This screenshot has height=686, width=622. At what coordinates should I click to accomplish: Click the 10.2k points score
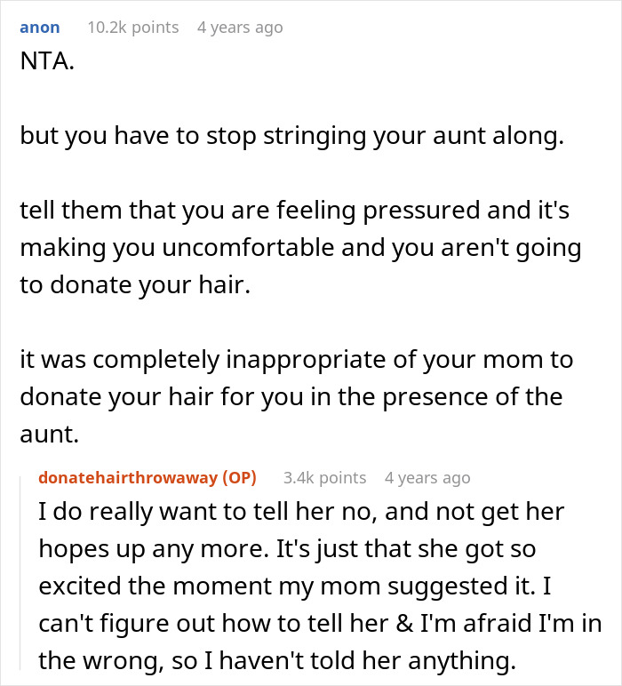point(132,28)
